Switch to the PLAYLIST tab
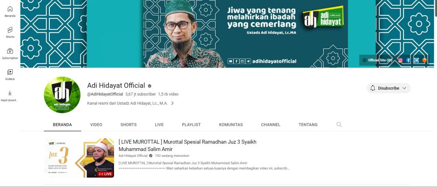 pyautogui.click(x=191, y=125)
